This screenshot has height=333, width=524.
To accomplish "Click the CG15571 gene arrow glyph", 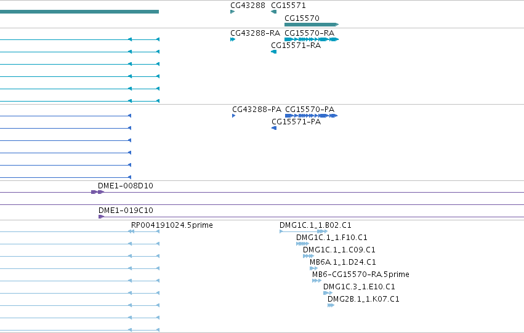I will (x=273, y=12).
